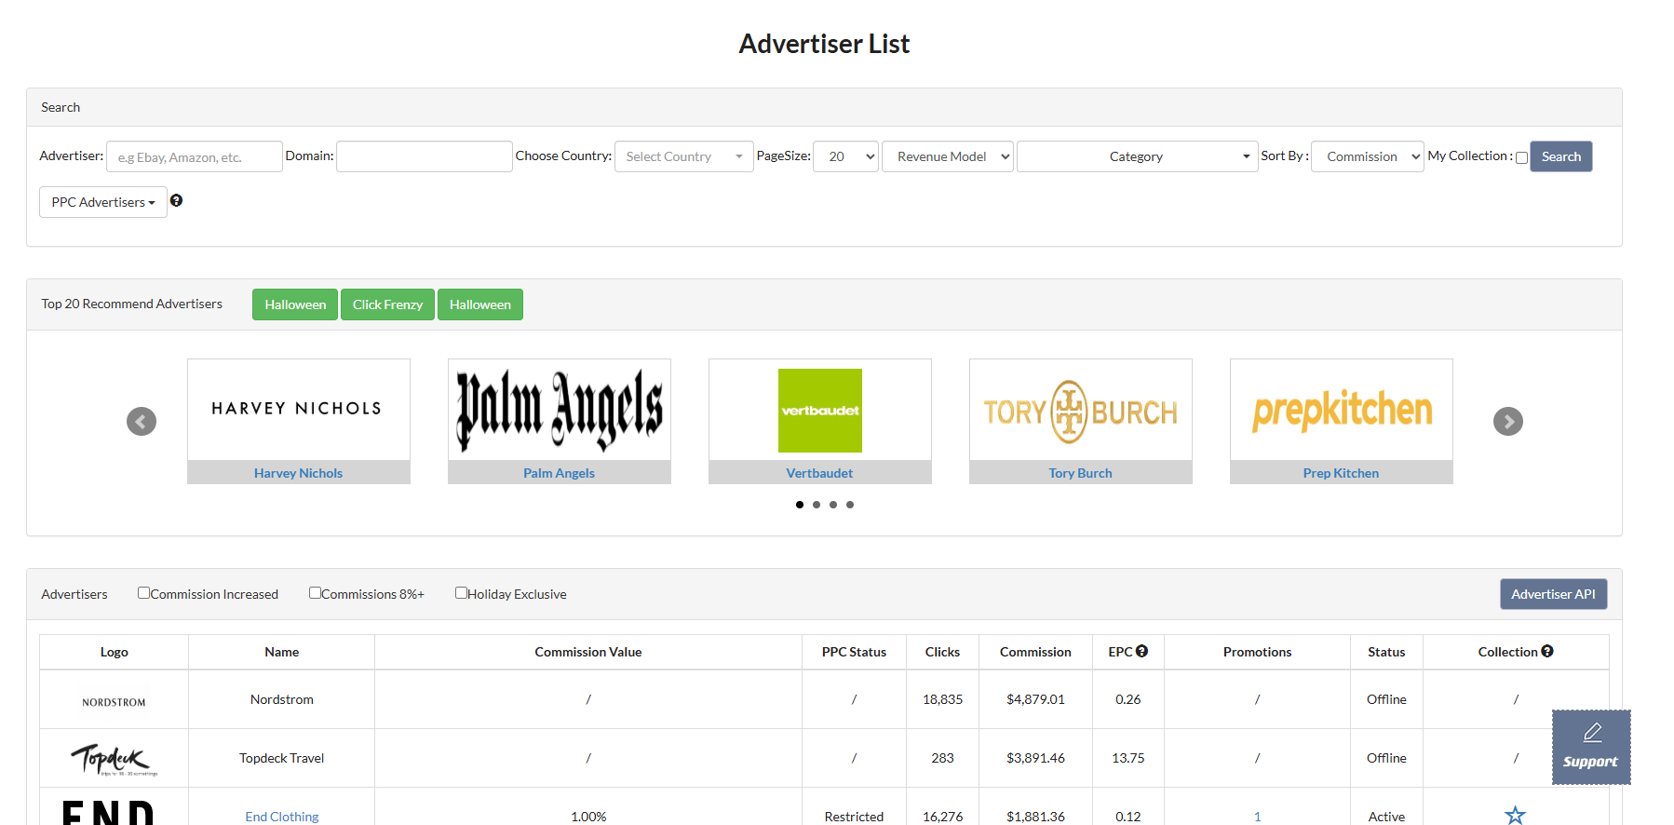This screenshot has height=825, width=1674.
Task: Click the Advertiser API button
Action: pyautogui.click(x=1554, y=594)
